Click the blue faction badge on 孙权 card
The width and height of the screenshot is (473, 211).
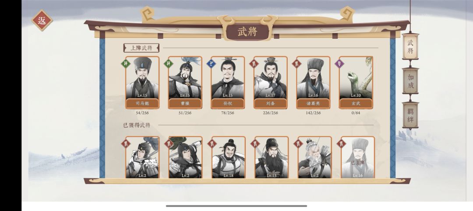tap(211, 64)
